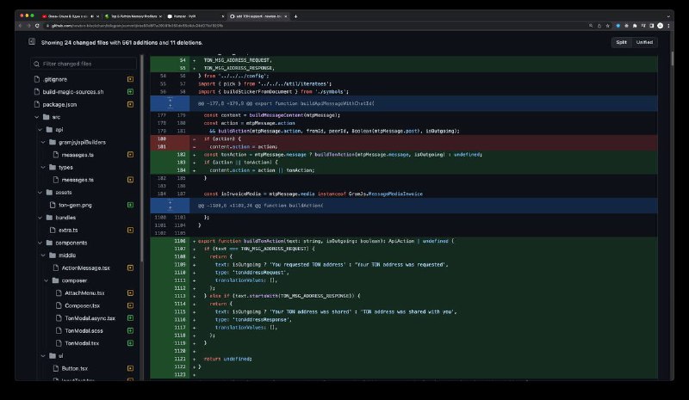The width and height of the screenshot is (689, 400).
Task: Expand hidden lines above buildApiMessageWithChatId hunk
Action: 170,103
